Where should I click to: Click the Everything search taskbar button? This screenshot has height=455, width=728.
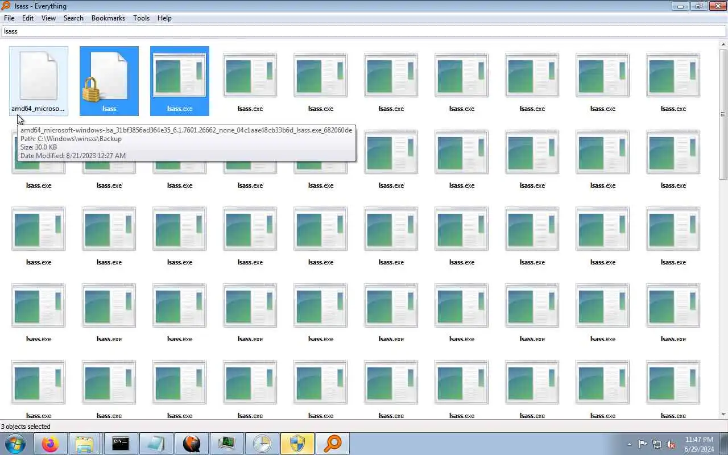pos(333,444)
